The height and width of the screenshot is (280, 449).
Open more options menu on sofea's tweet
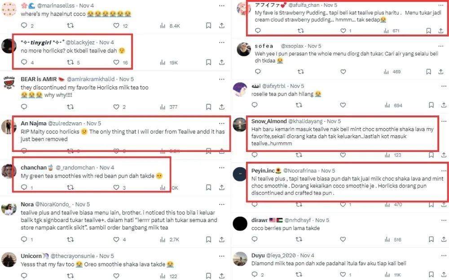[x=444, y=45]
